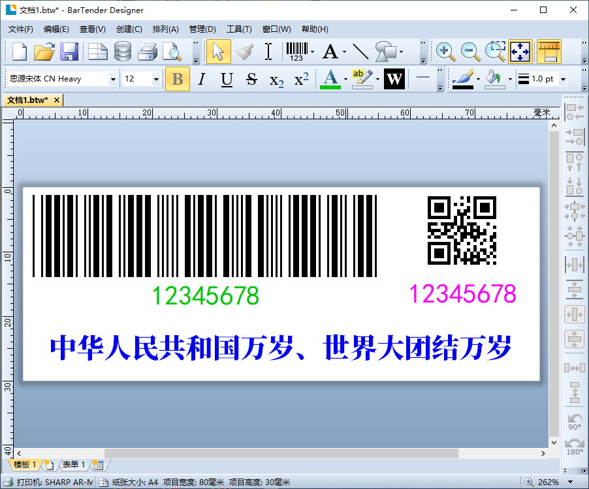Toggle superscript formatting

click(x=301, y=79)
